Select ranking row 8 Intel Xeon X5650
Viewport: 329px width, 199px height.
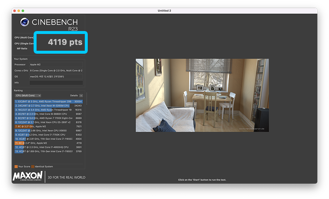pos(49,130)
